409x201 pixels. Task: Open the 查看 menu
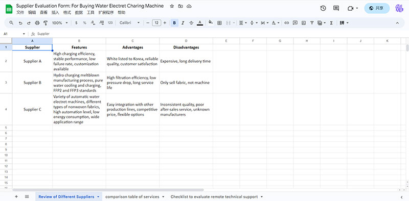(43, 12)
